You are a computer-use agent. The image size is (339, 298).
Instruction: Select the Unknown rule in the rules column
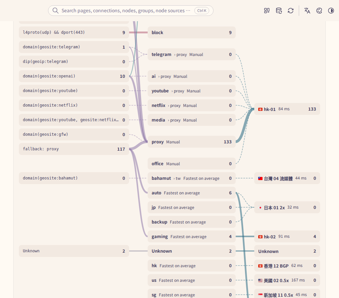(x=74, y=251)
